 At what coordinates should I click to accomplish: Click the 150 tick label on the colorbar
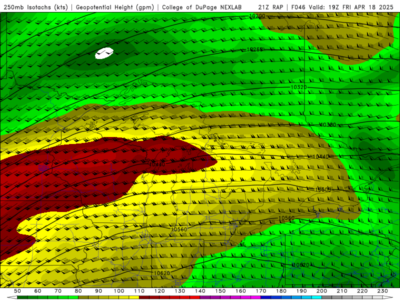click(220, 291)
